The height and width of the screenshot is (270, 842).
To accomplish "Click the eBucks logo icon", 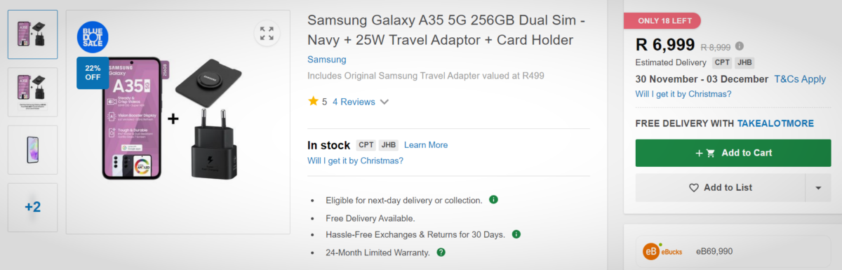I will click(651, 251).
